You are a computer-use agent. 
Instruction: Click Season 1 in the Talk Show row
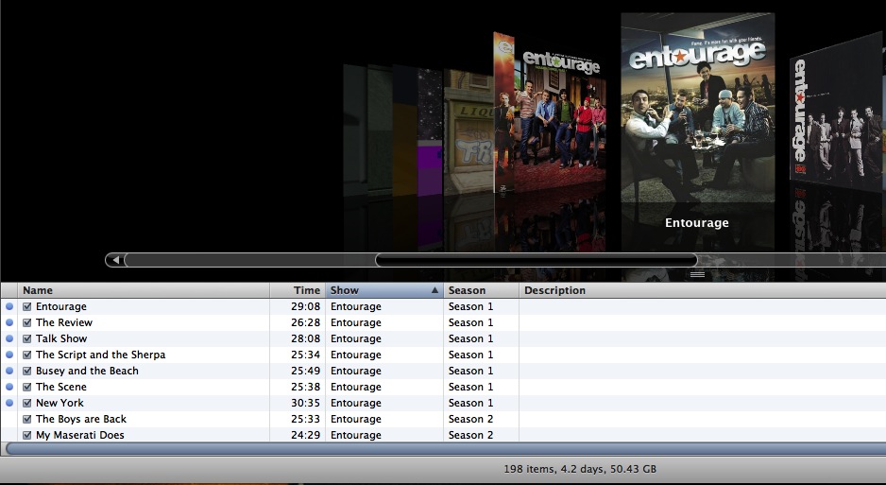pos(470,338)
